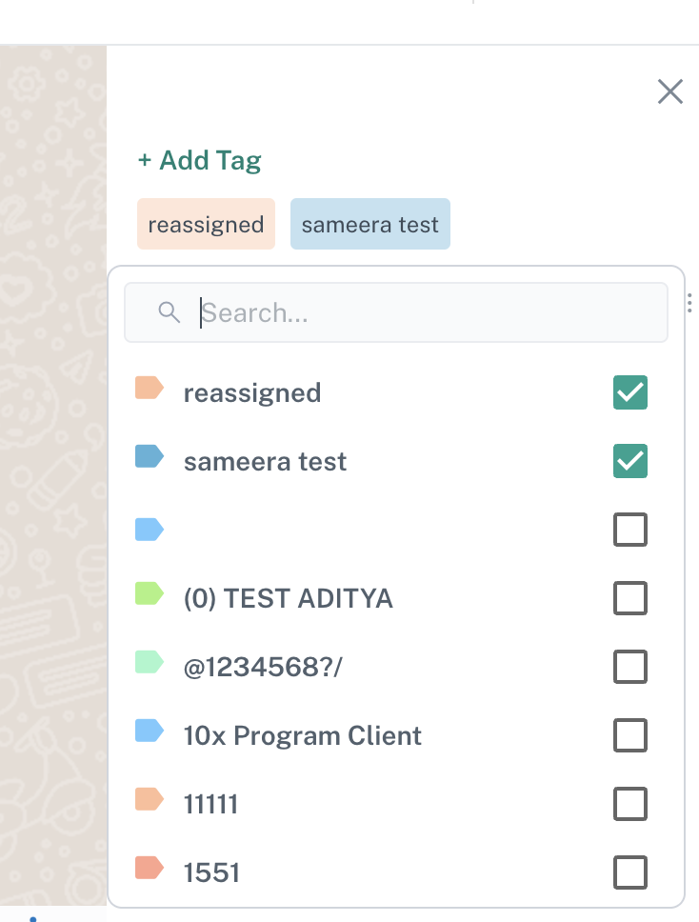
Task: Click the sameera test tag chip
Action: tap(369, 225)
